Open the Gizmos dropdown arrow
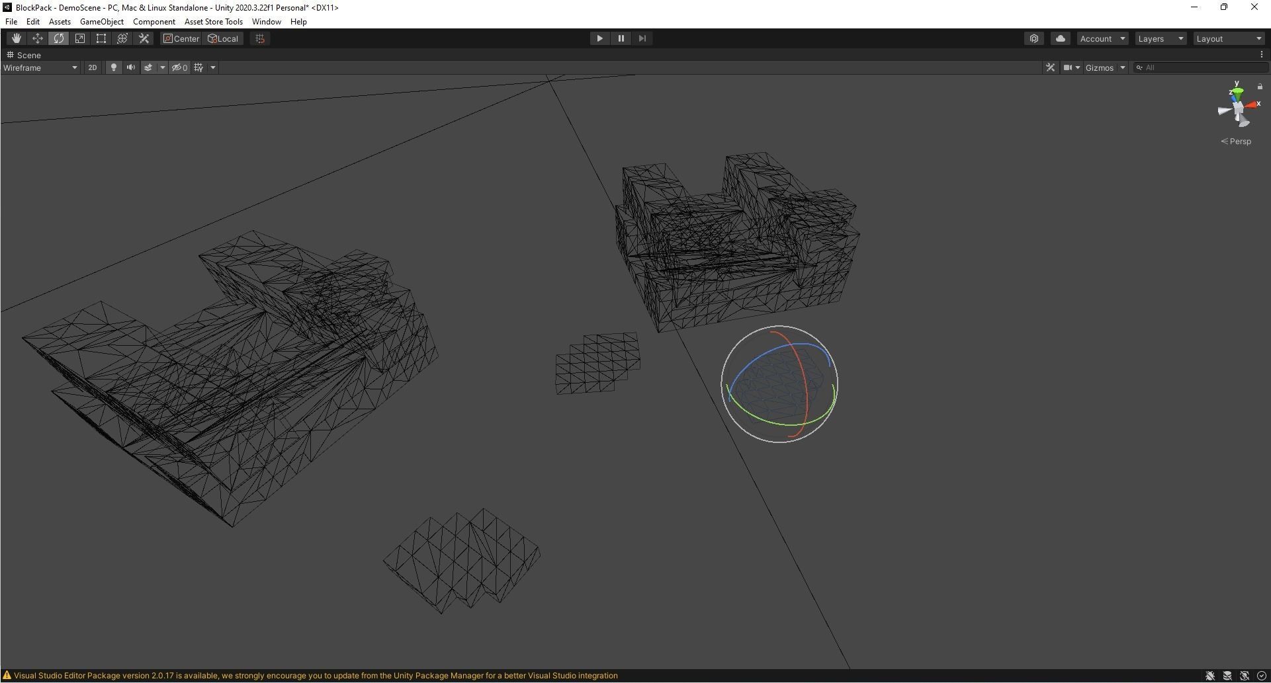Viewport: 1271px width, 683px height. pyautogui.click(x=1123, y=67)
